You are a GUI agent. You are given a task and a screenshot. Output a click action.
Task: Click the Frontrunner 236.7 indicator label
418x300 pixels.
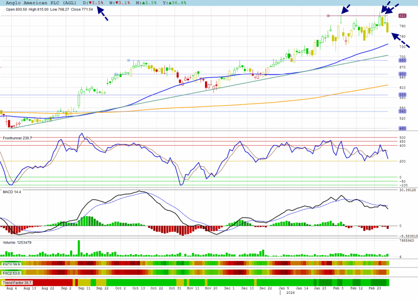coord(17,138)
